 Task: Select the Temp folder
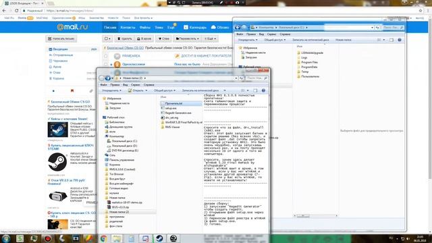pos(302,72)
